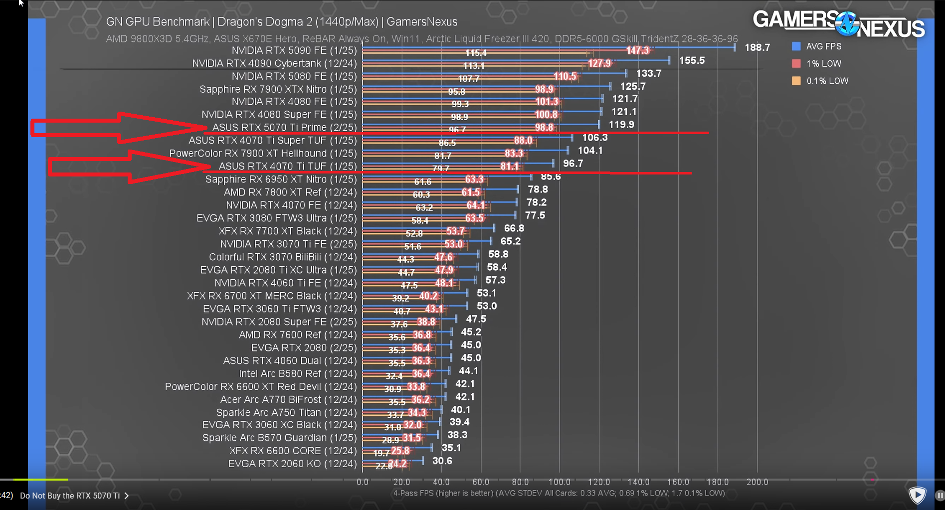Click the blue AVG FPS legend square
Viewport: 945px width, 510px height.
(x=796, y=46)
